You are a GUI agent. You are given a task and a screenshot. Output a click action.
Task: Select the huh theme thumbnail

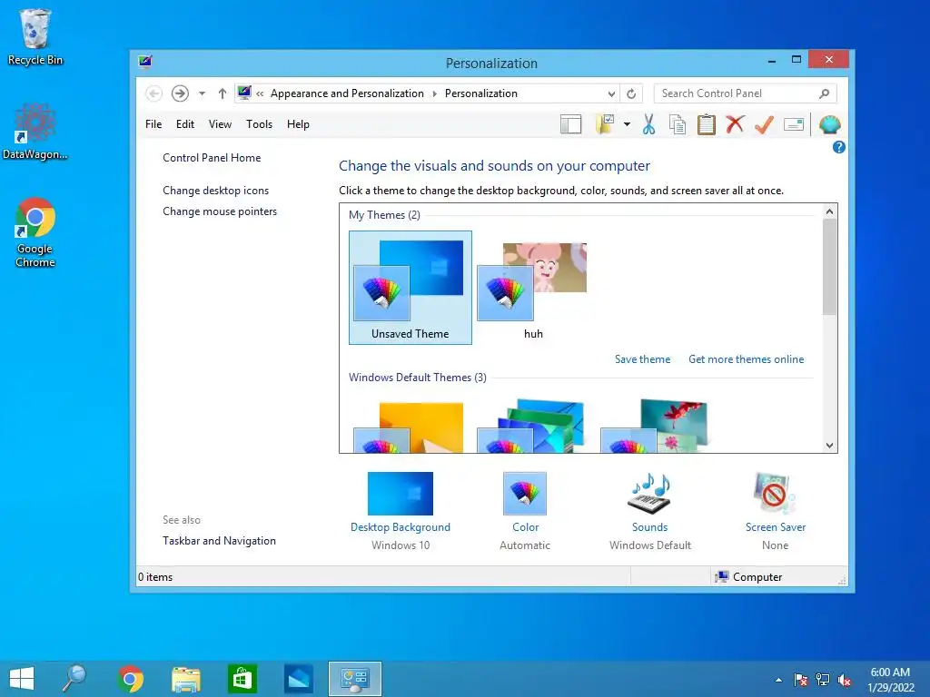[533, 288]
